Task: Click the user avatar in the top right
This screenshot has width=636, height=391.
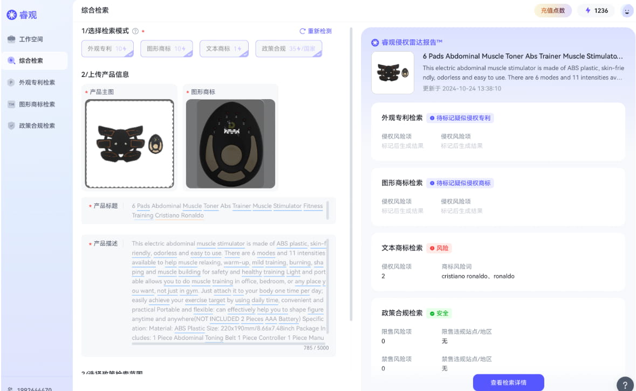Action: (627, 10)
